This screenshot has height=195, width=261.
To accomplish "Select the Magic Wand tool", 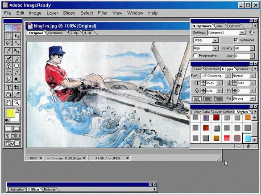I will pyautogui.click(x=17, y=43).
